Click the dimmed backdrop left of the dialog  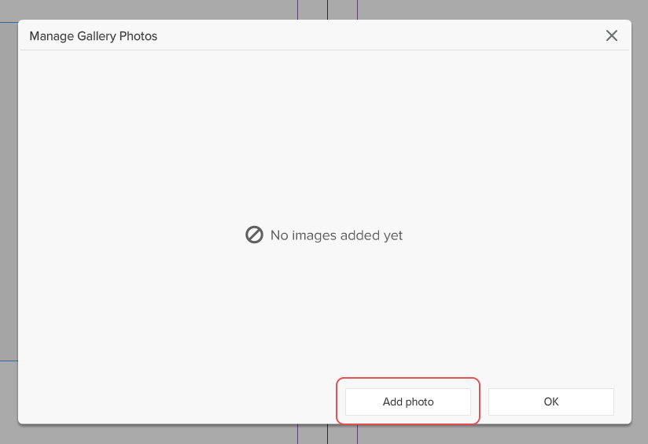8,197
